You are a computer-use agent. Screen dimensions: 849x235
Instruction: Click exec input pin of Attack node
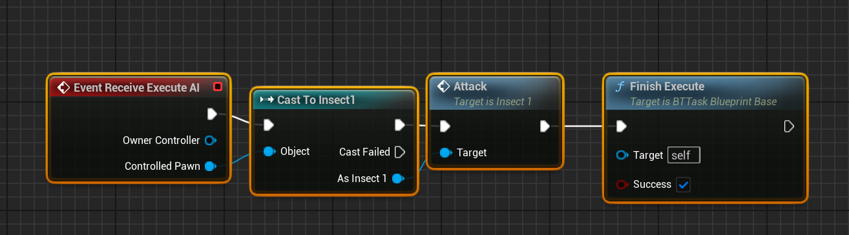click(x=445, y=126)
